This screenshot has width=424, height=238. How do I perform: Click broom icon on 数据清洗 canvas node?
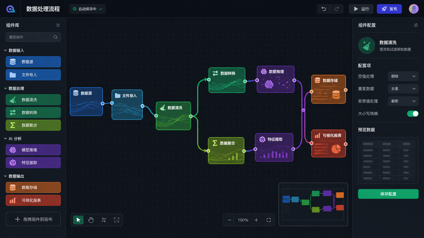163,108
